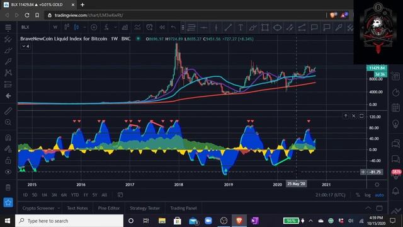
Task: Click the trash remove drawings icon
Action: 8,187
